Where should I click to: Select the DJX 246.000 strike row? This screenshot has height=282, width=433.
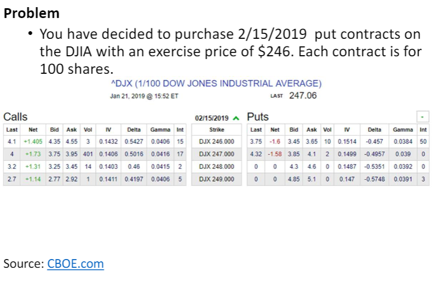[x=217, y=142]
